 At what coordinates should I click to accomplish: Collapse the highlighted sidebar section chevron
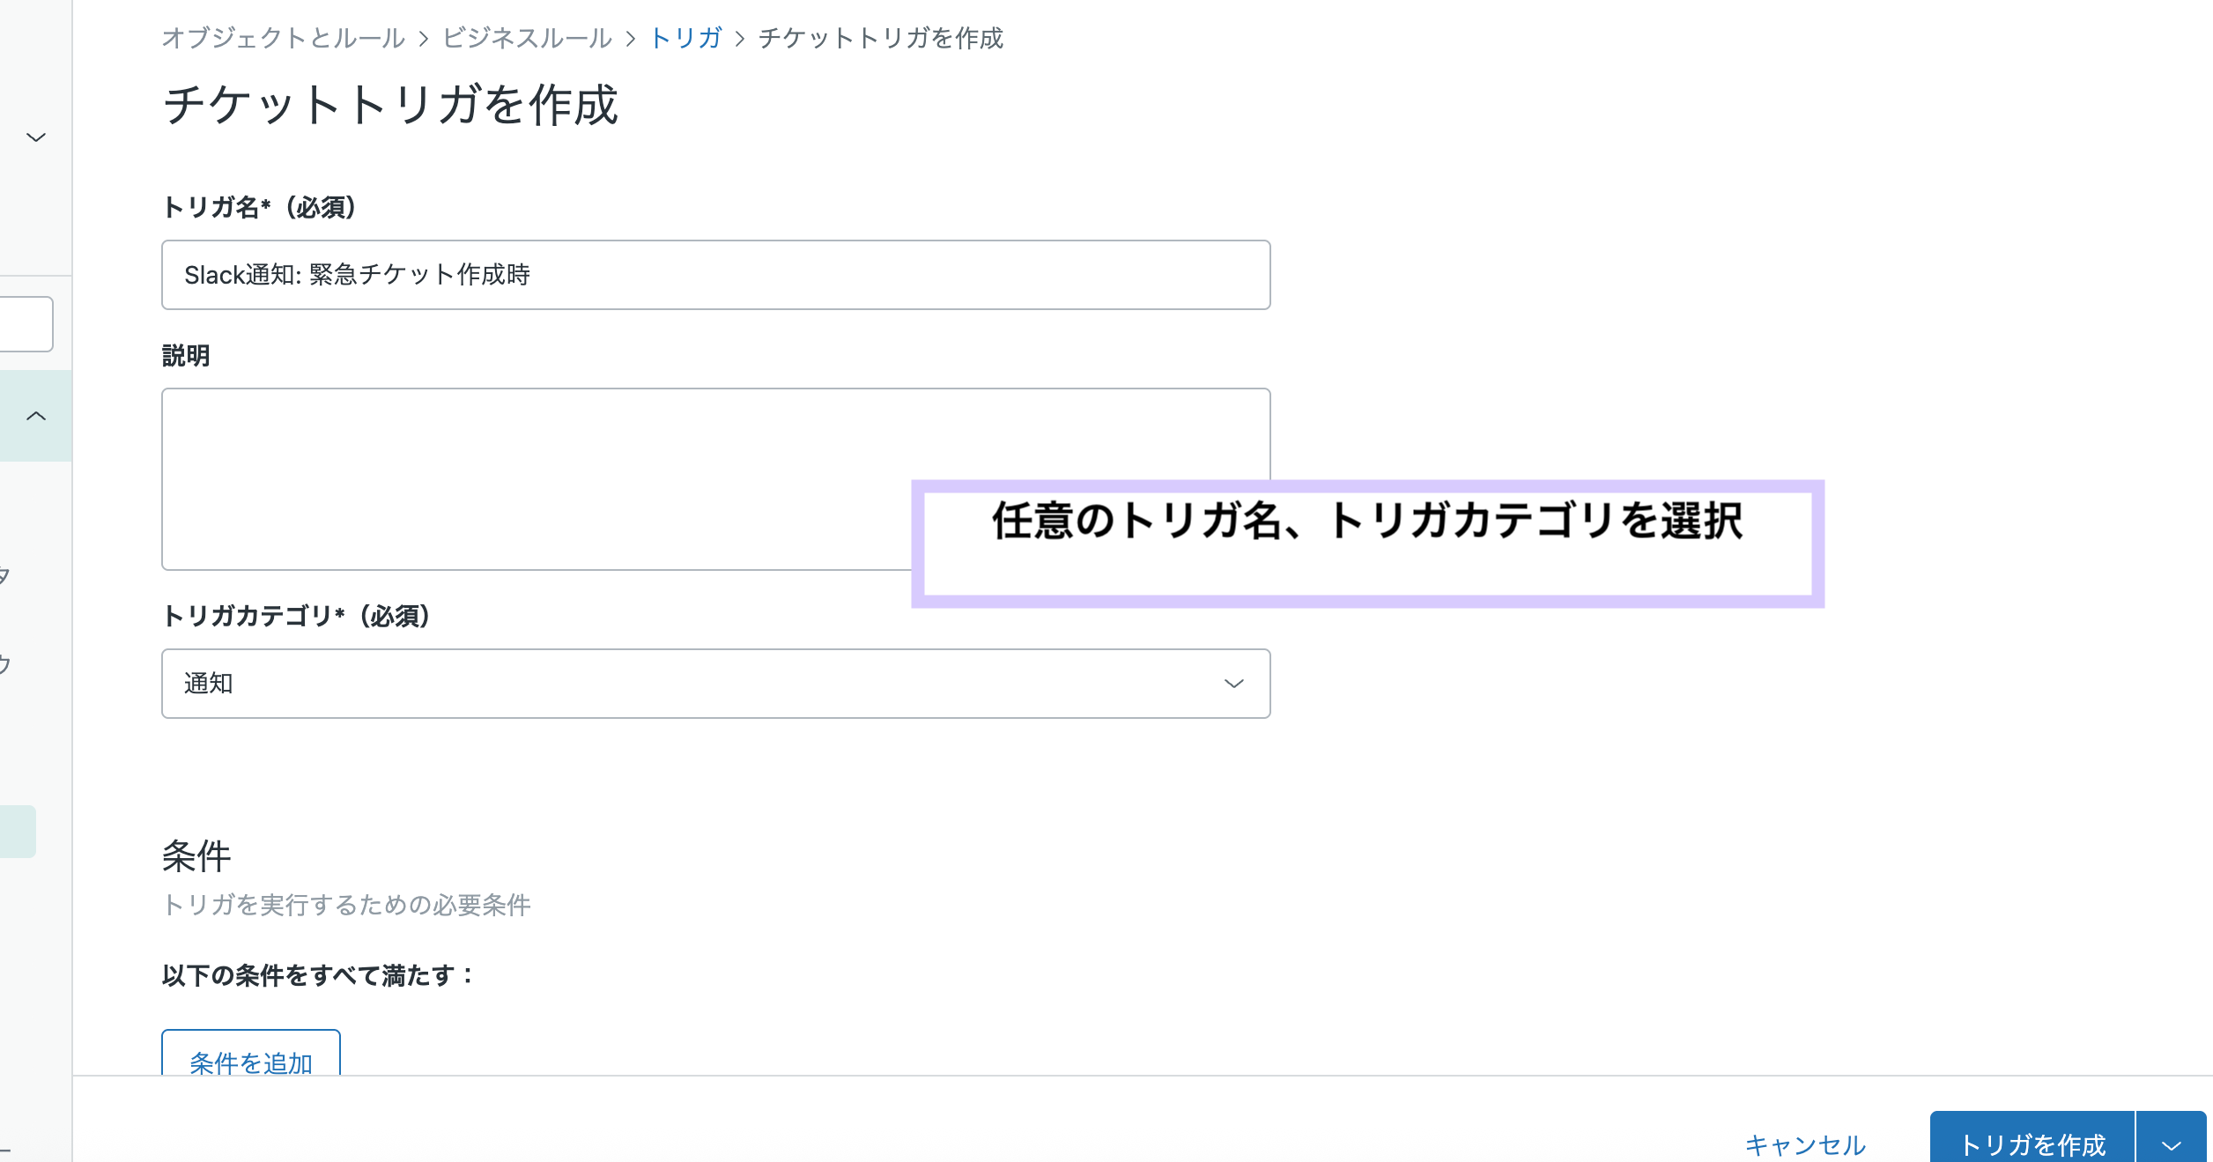[36, 416]
